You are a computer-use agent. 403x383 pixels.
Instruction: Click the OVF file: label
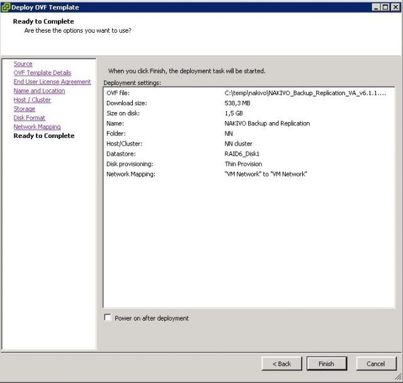118,93
